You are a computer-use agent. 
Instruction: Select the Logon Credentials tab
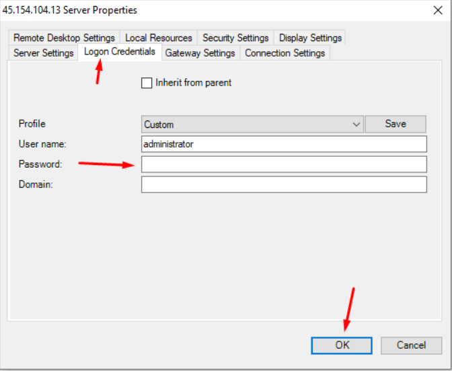(x=120, y=52)
